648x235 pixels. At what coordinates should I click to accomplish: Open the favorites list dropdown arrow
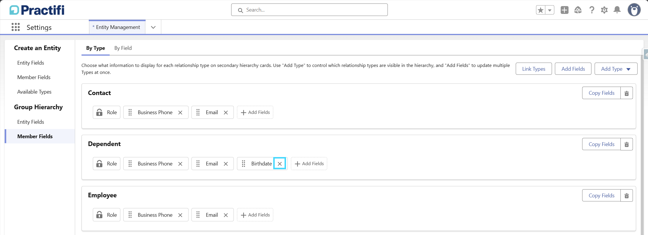(550, 10)
